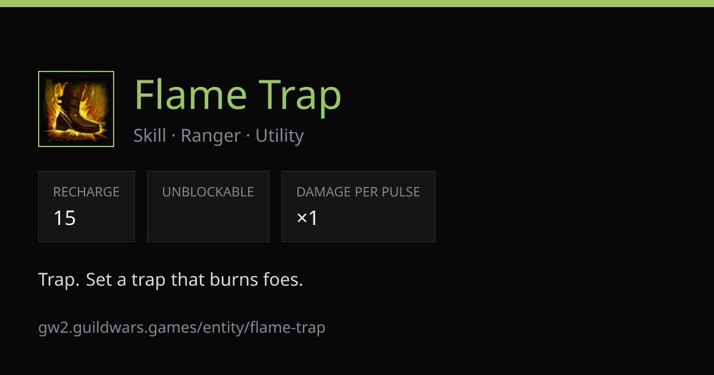
Task: Select the recharge value 15
Action: (65, 218)
